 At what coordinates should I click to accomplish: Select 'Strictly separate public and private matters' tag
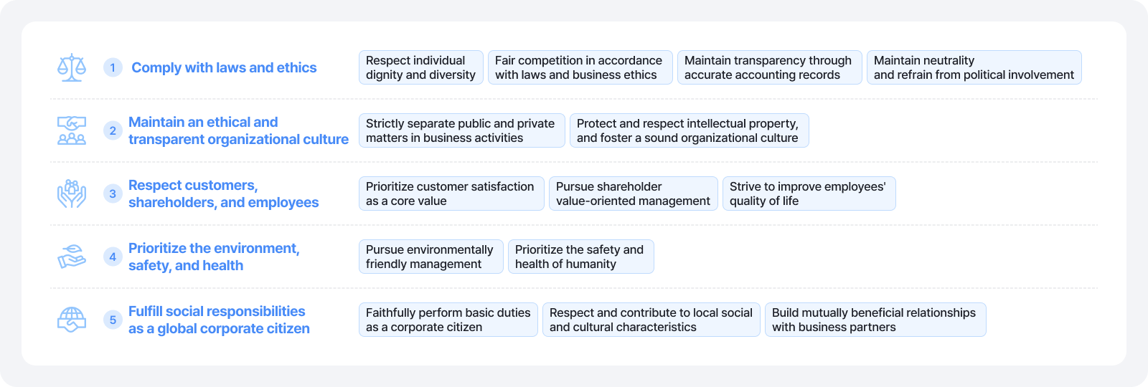461,130
